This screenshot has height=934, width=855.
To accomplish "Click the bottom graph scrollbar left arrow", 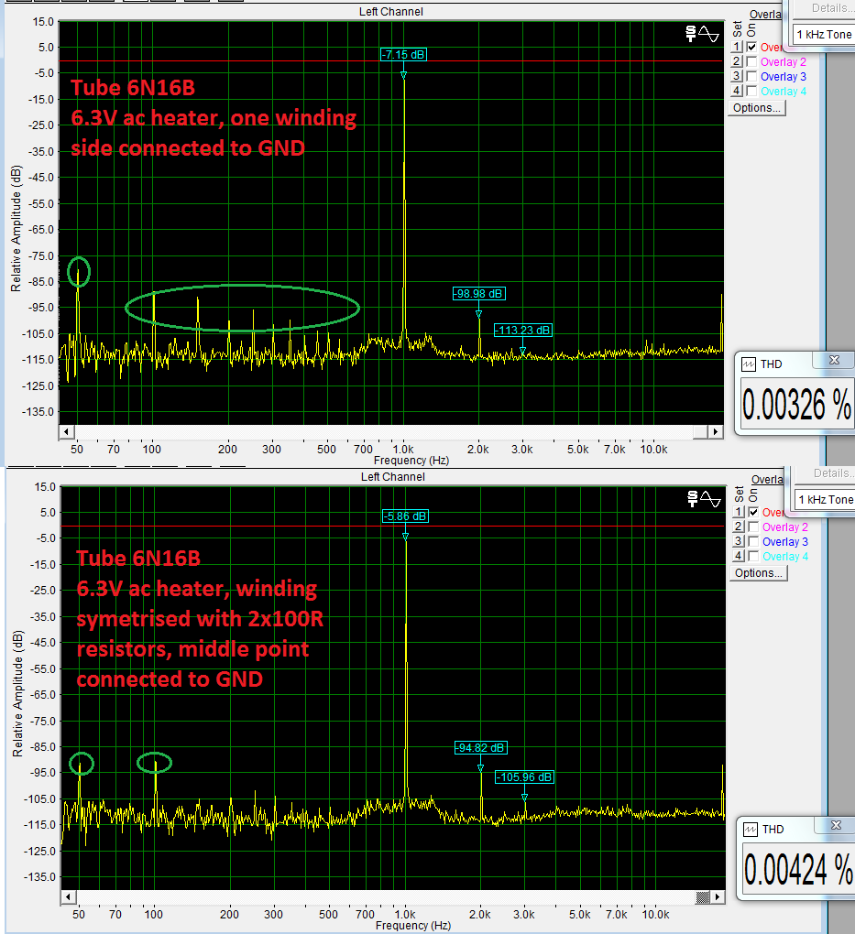I will tap(68, 896).
